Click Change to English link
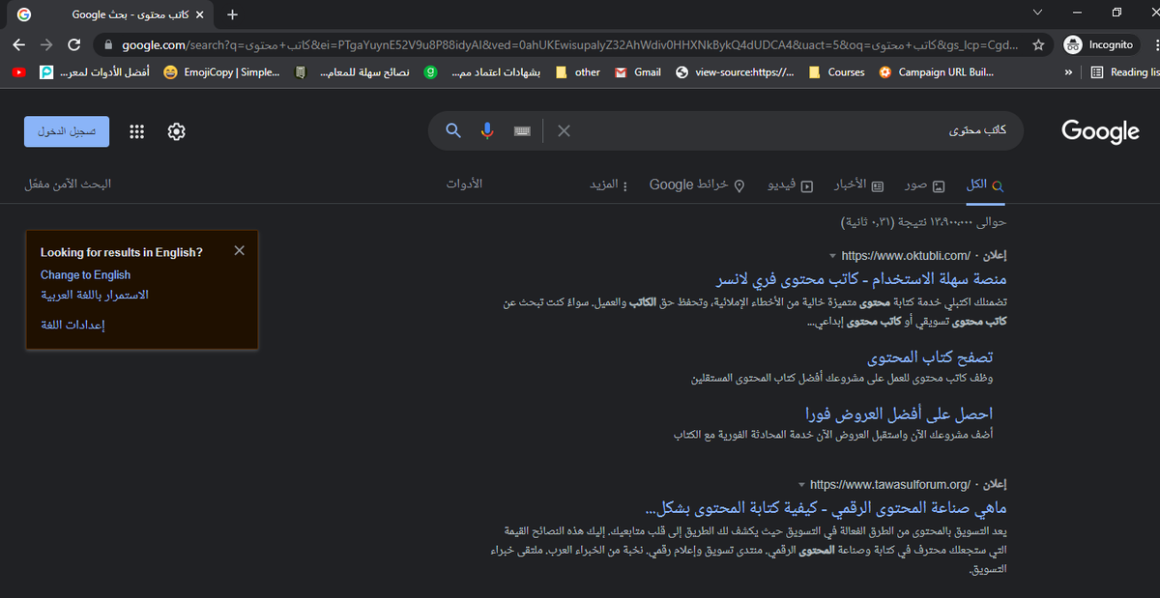The image size is (1160, 598). pyautogui.click(x=85, y=275)
